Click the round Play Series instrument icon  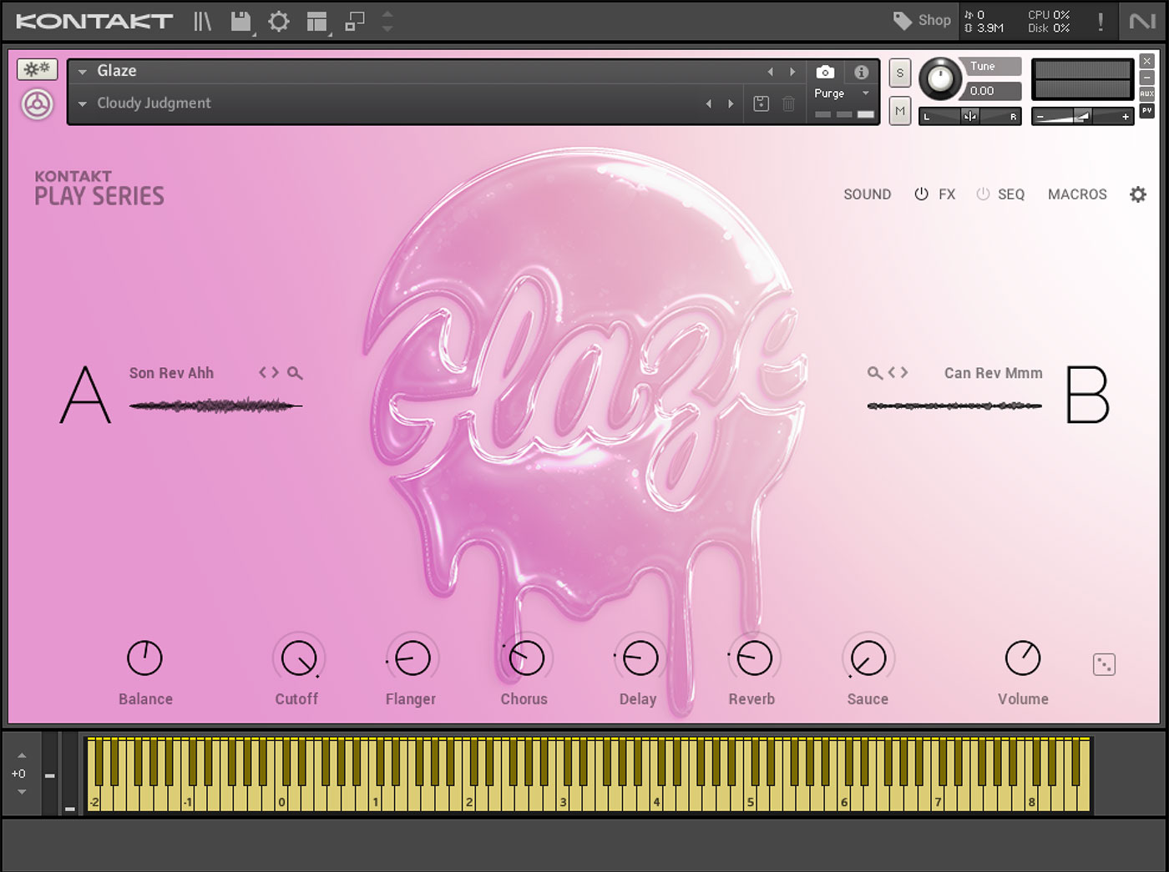[x=37, y=104]
